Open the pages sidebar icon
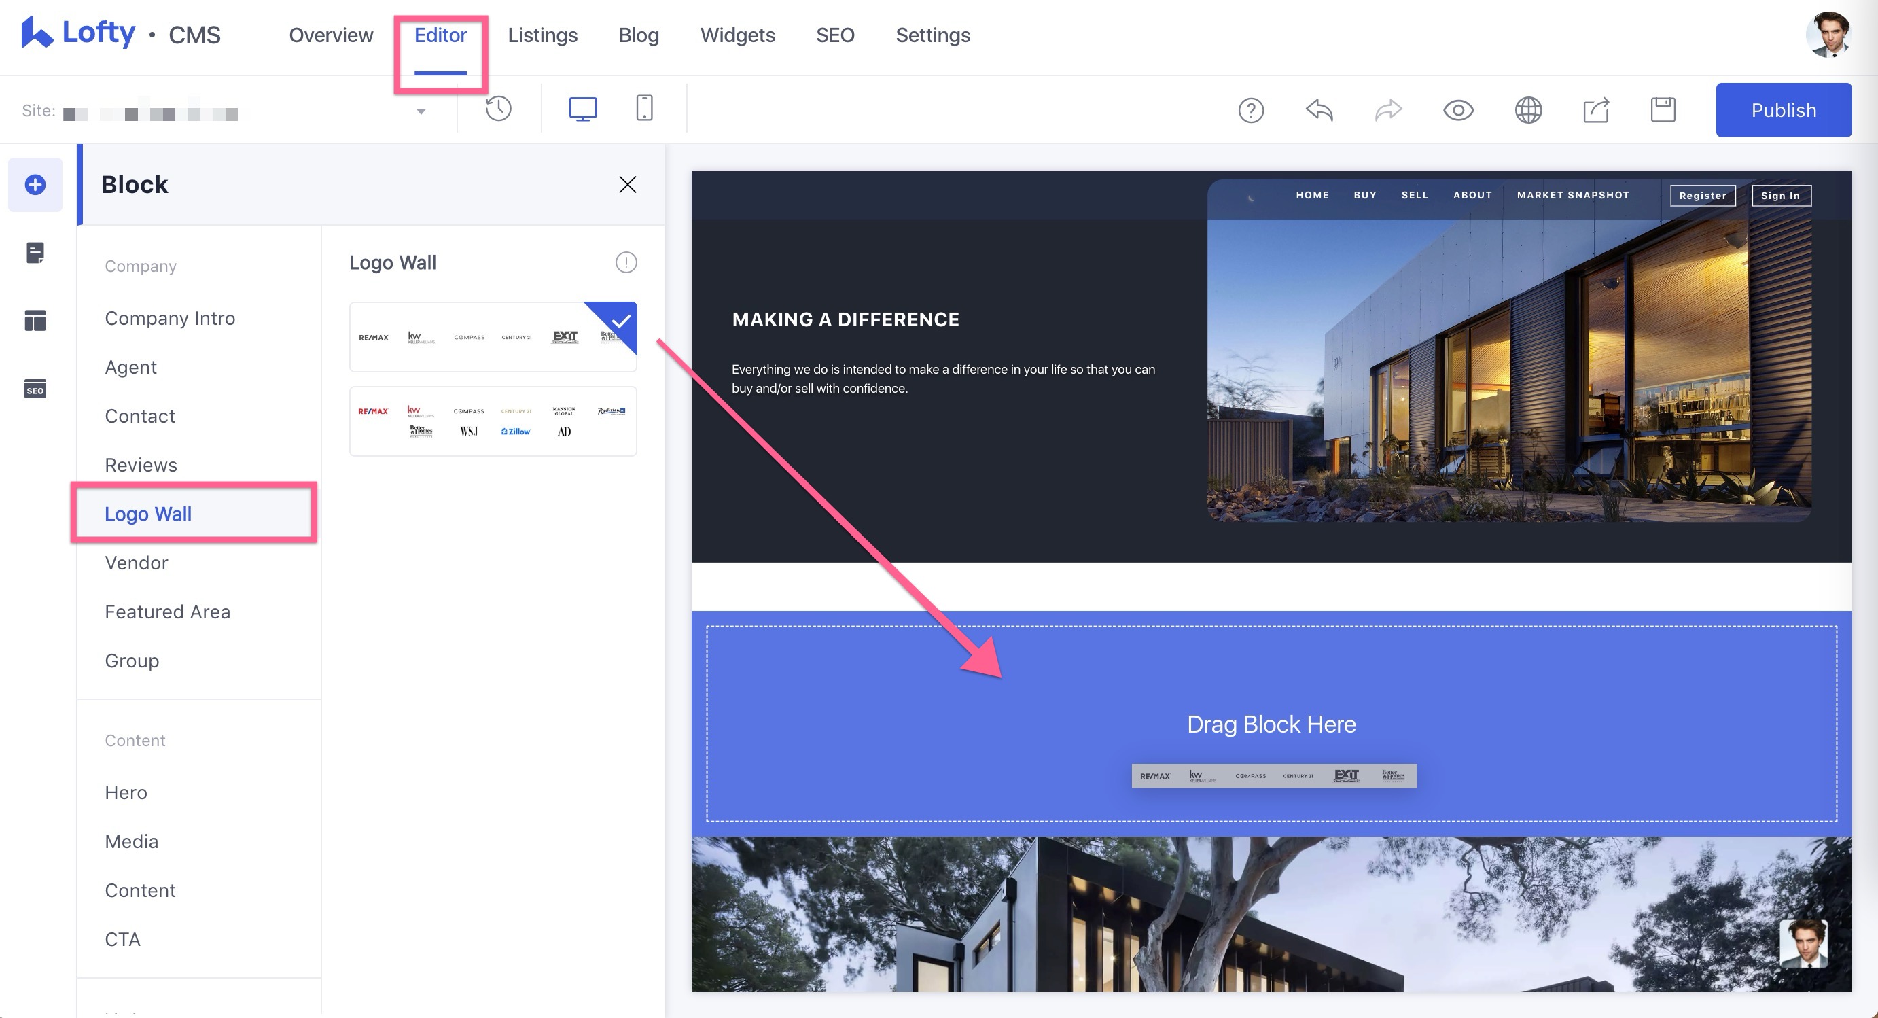The width and height of the screenshot is (1878, 1018). (x=35, y=253)
